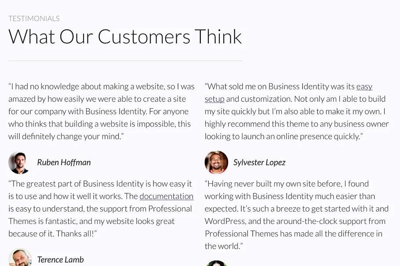Click the TESTIMONIALS section label
The width and height of the screenshot is (400, 266).
click(x=34, y=18)
